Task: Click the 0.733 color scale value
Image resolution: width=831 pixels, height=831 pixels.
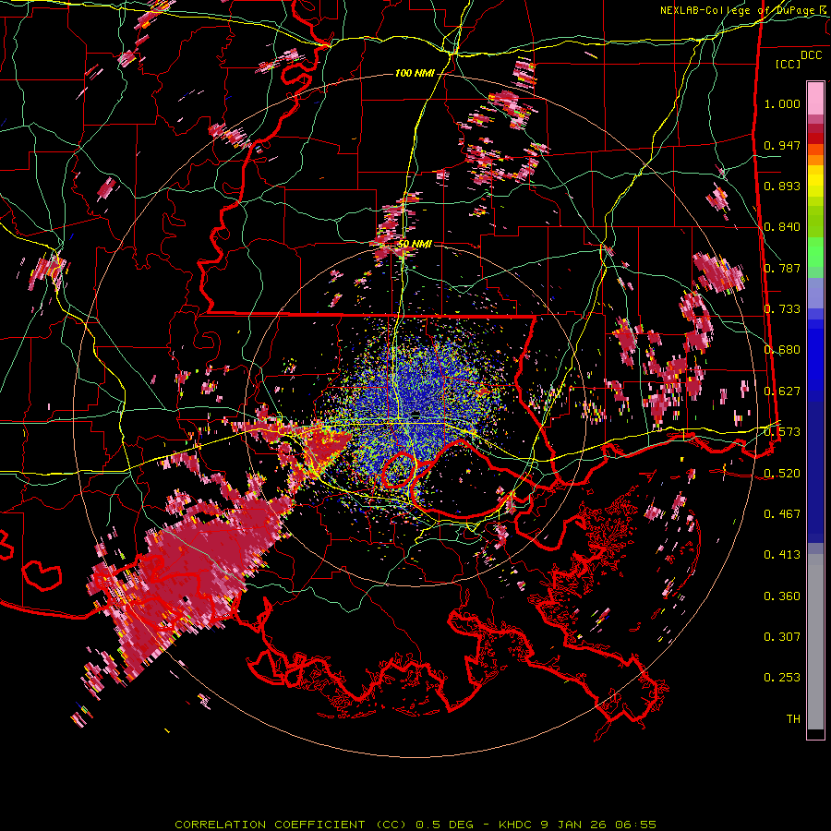Action: point(782,309)
